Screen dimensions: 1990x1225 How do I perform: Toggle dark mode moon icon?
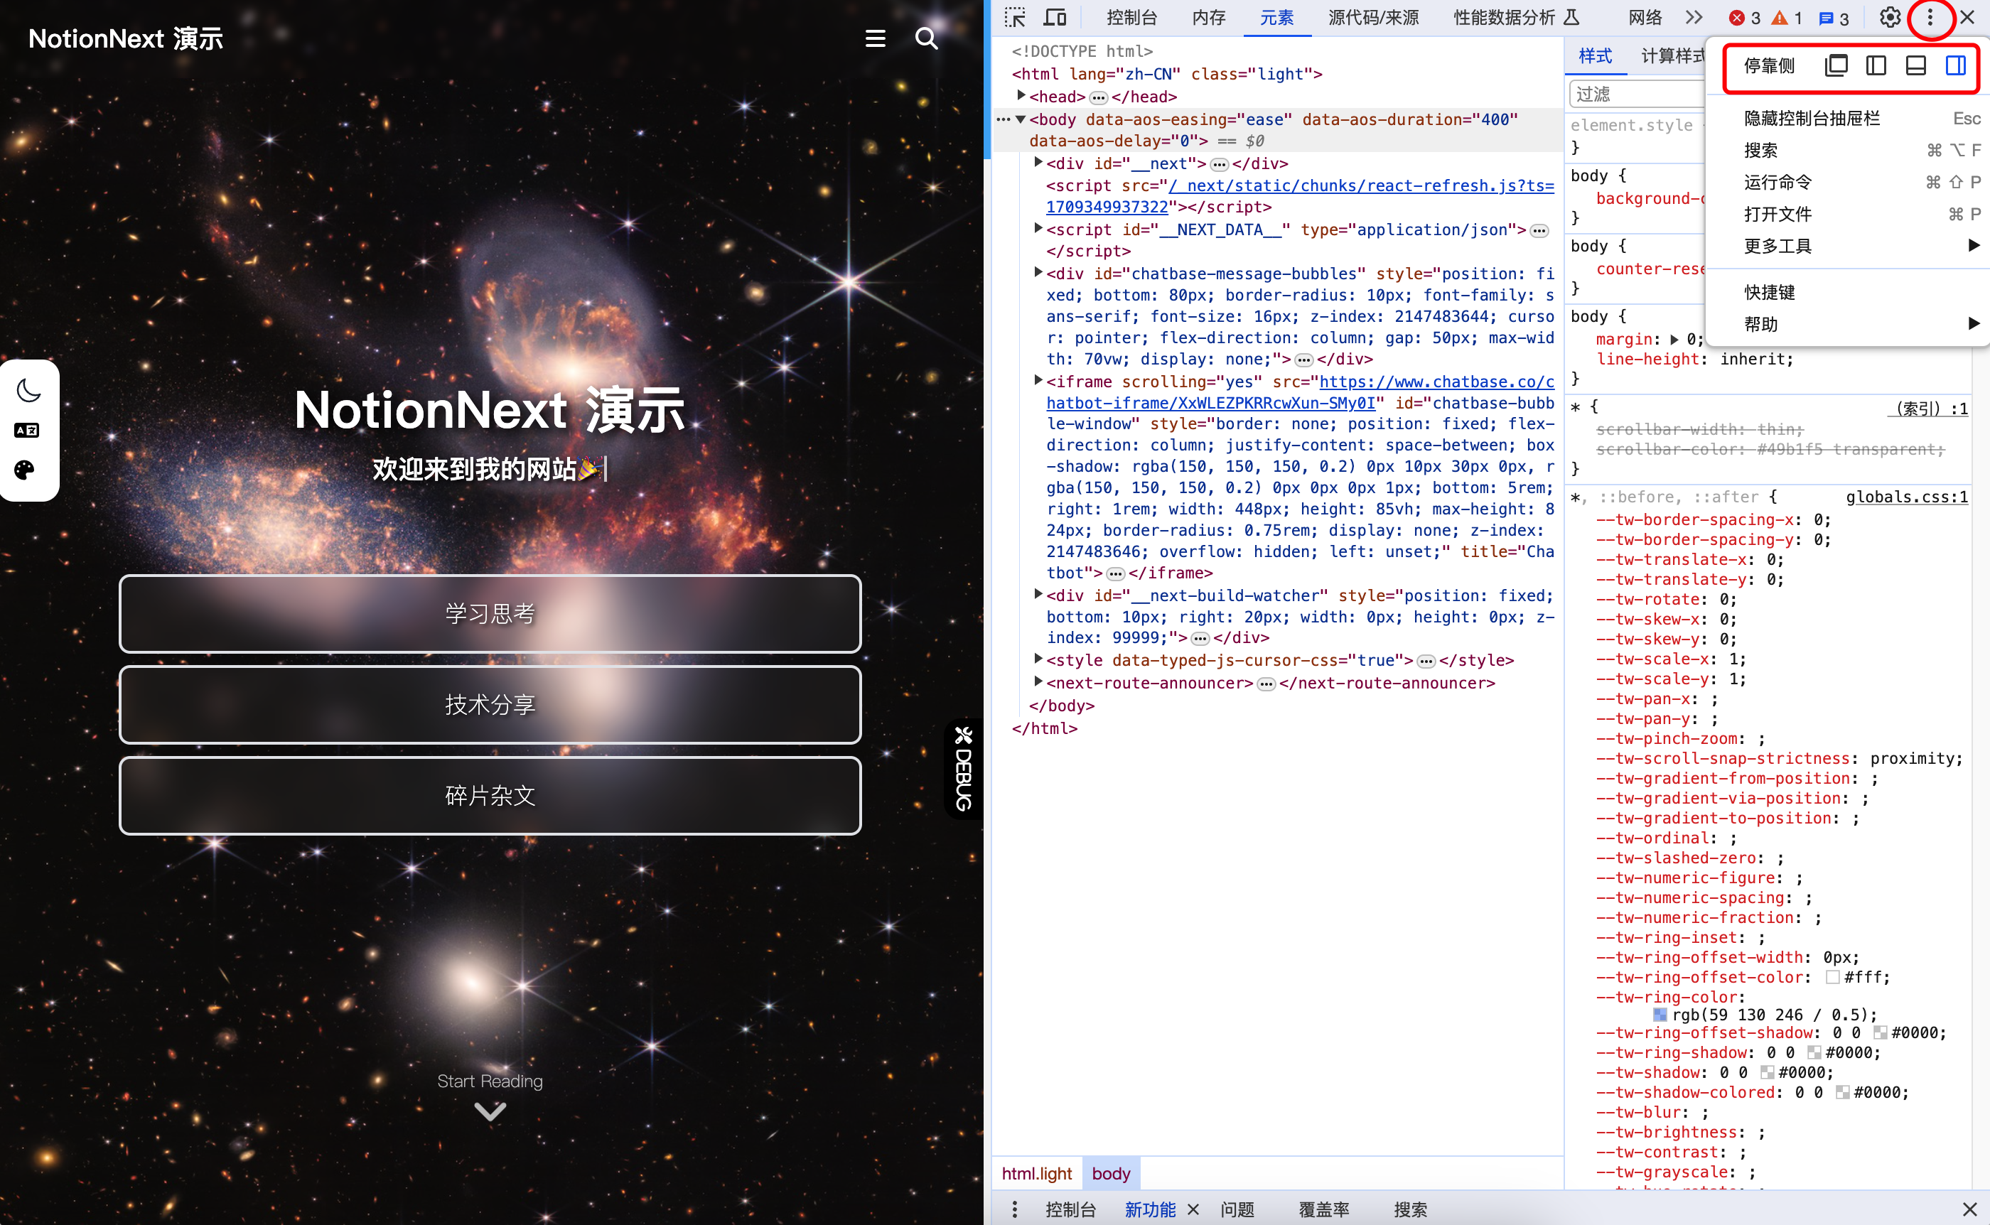28,392
